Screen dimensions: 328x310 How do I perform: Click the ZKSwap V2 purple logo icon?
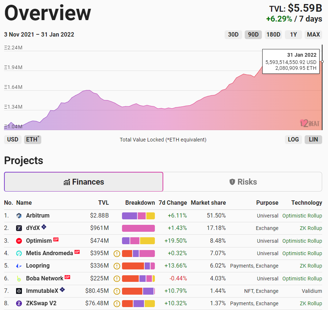pos(19,303)
